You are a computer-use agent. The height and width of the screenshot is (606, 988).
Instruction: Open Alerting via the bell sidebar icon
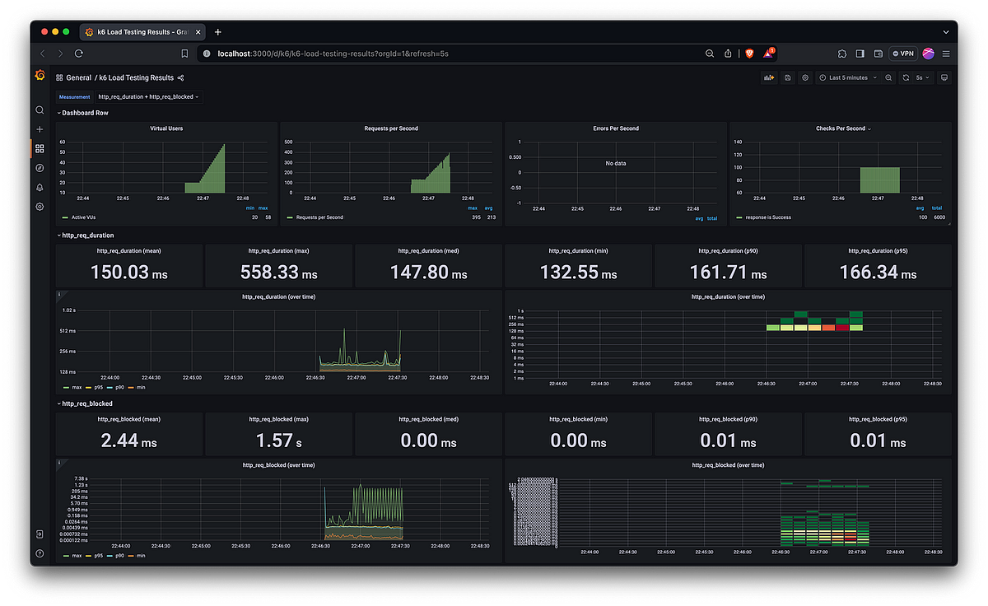[40, 187]
